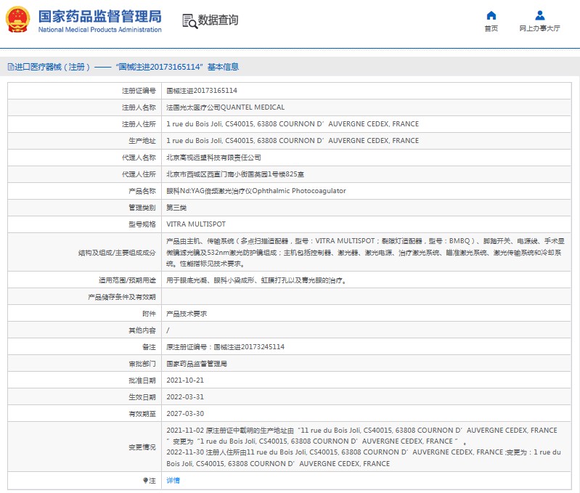Click the 审批部门 row label
Image resolution: width=580 pixels, height=493 pixels.
142,364
